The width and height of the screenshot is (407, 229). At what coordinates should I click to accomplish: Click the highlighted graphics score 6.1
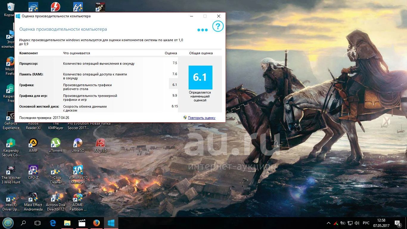175,85
